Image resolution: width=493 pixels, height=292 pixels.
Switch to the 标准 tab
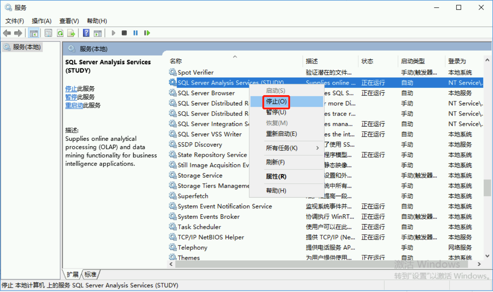point(90,275)
